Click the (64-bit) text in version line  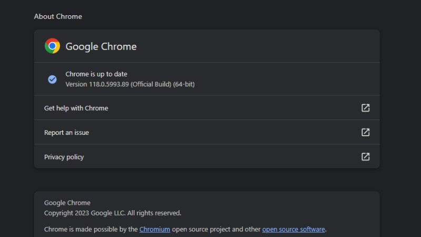pos(184,84)
